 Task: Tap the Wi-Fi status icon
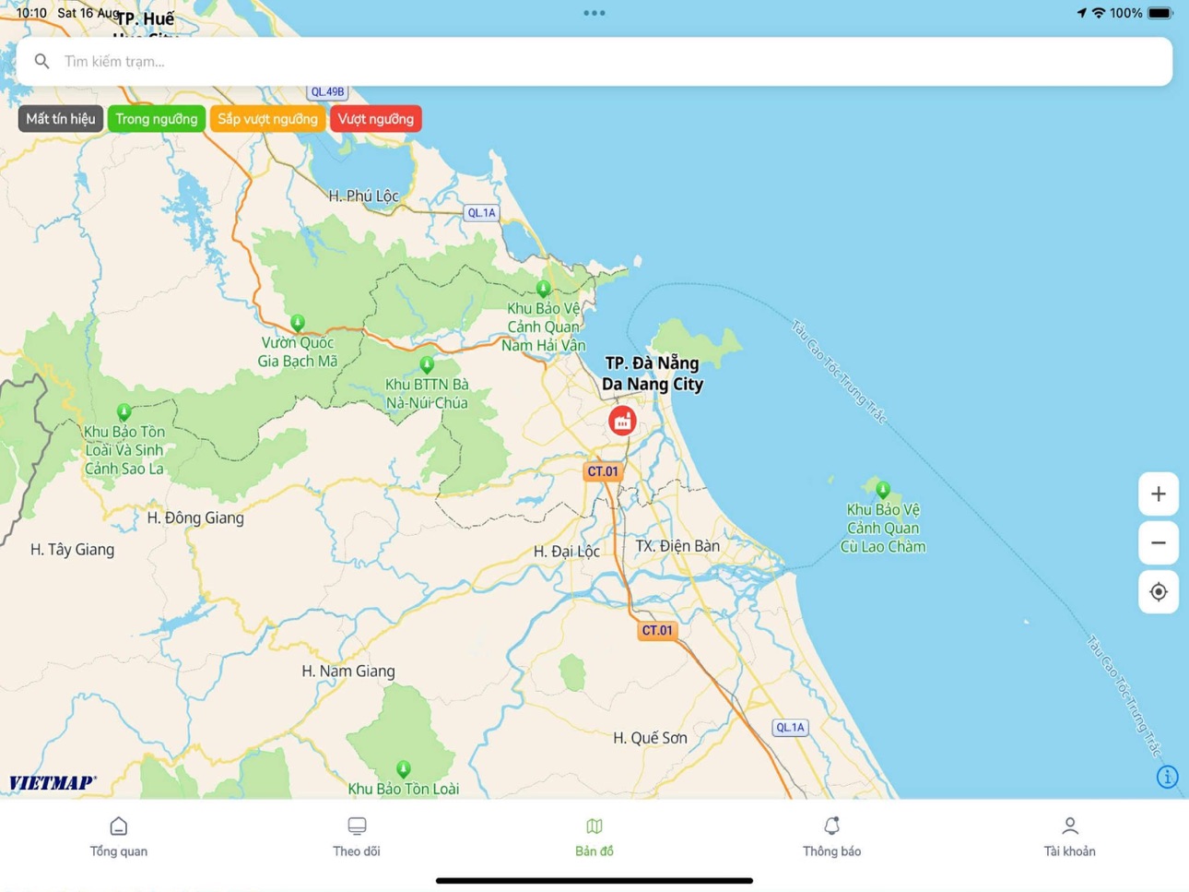click(x=1098, y=13)
